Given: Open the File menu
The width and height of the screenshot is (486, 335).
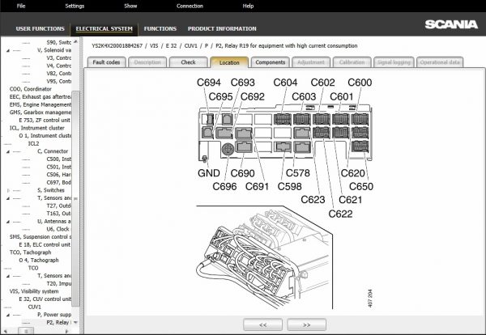Looking at the screenshot, I should 21,6.
